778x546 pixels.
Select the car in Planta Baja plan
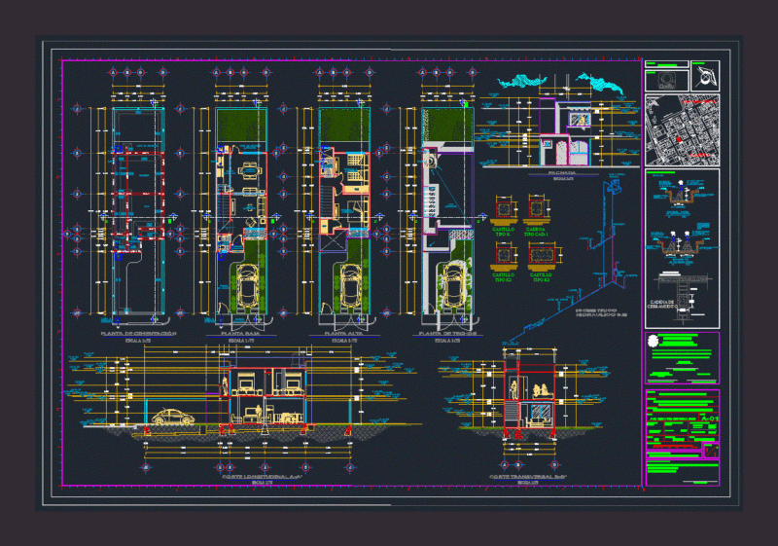(x=248, y=287)
